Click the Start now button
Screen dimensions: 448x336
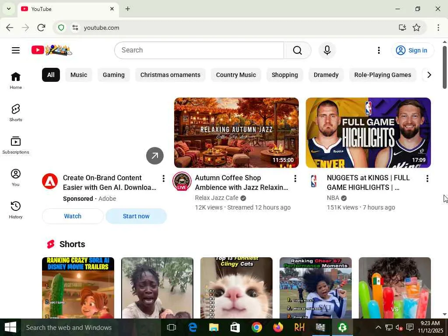pyautogui.click(x=136, y=216)
